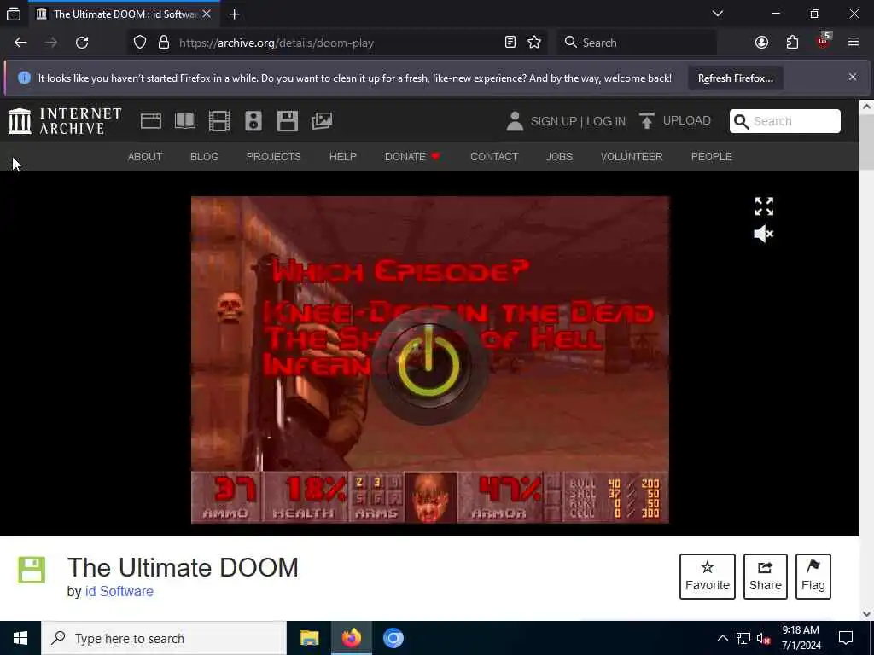Open the Windows Start menu
Viewport: 874px width, 655px height.
tap(20, 638)
